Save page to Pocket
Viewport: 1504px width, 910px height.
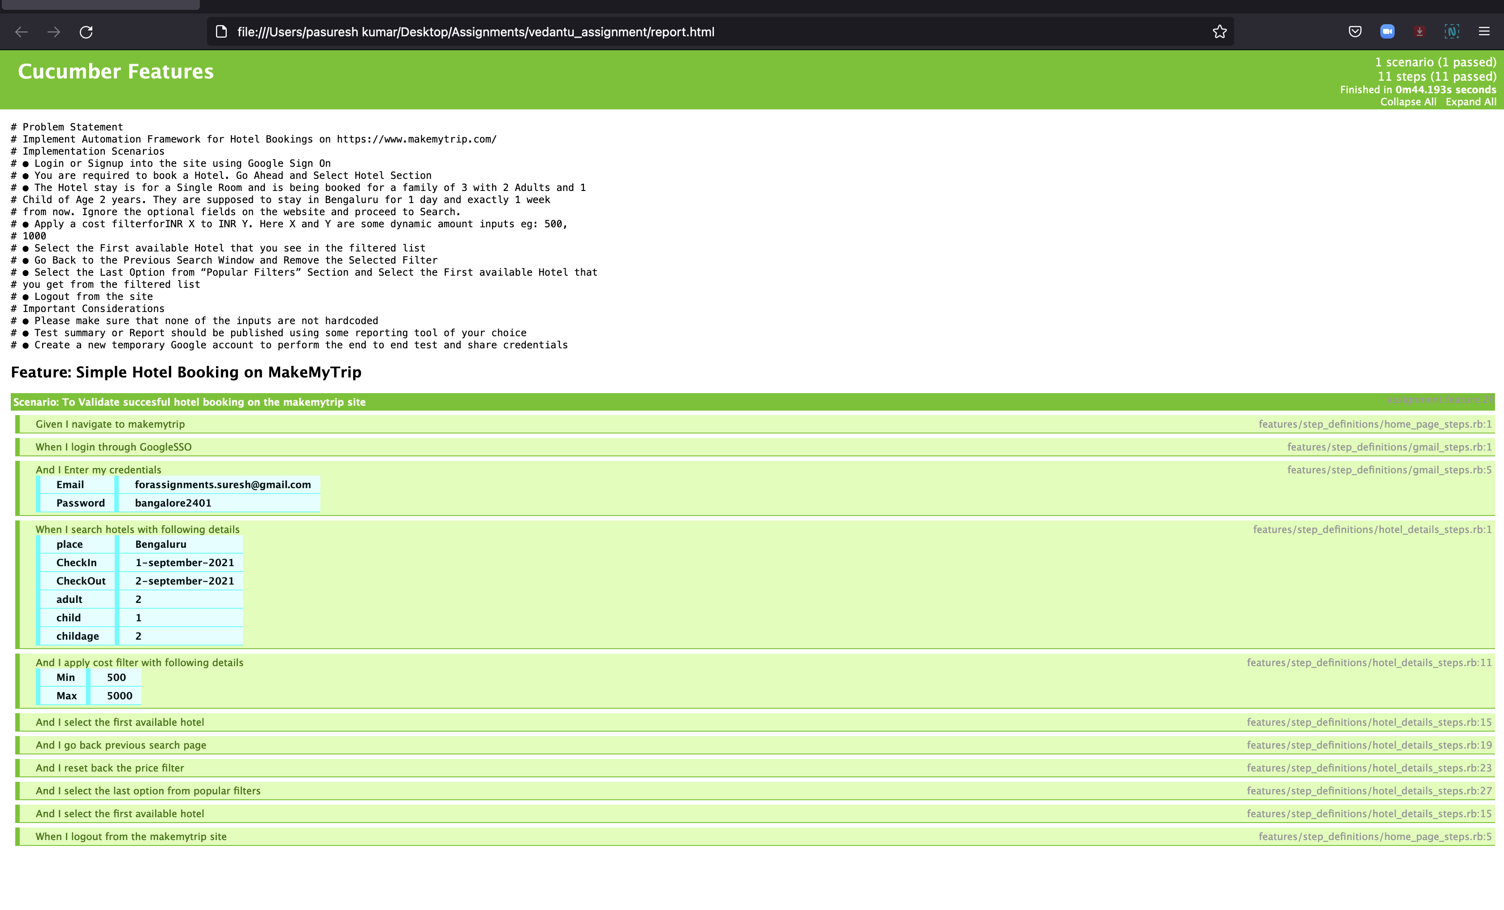tap(1355, 31)
